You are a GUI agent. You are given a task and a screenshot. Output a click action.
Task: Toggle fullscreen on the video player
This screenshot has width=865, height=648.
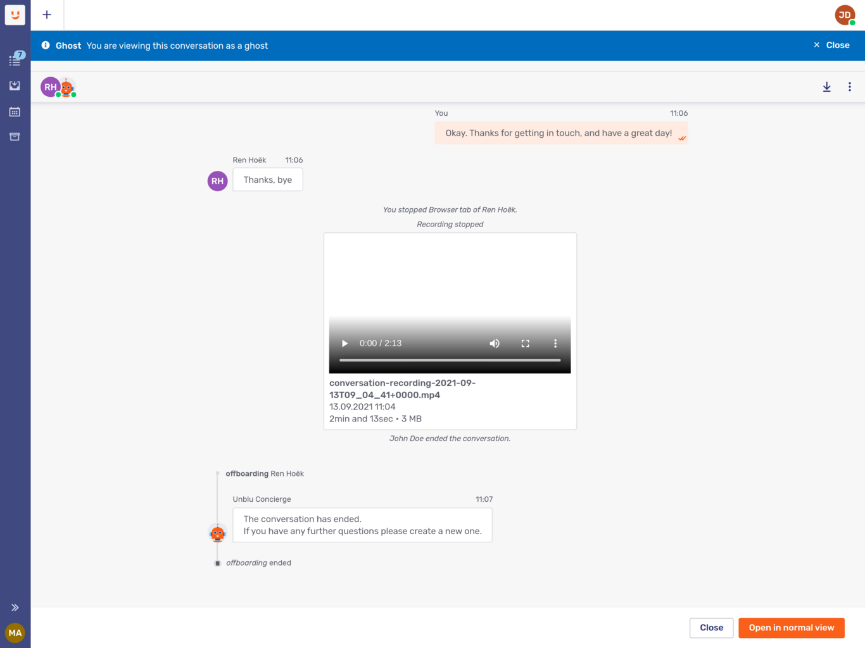525,343
